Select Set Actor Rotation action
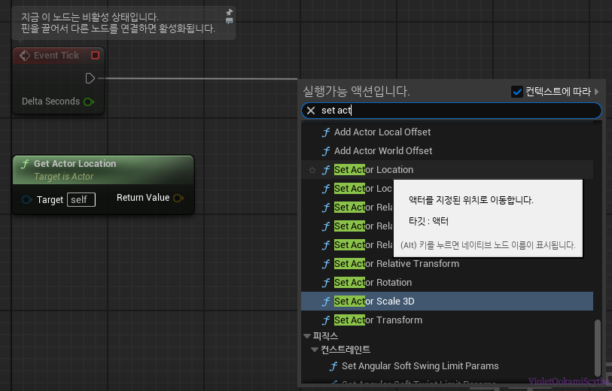Viewport: 612px width, 391px height. 447,283
